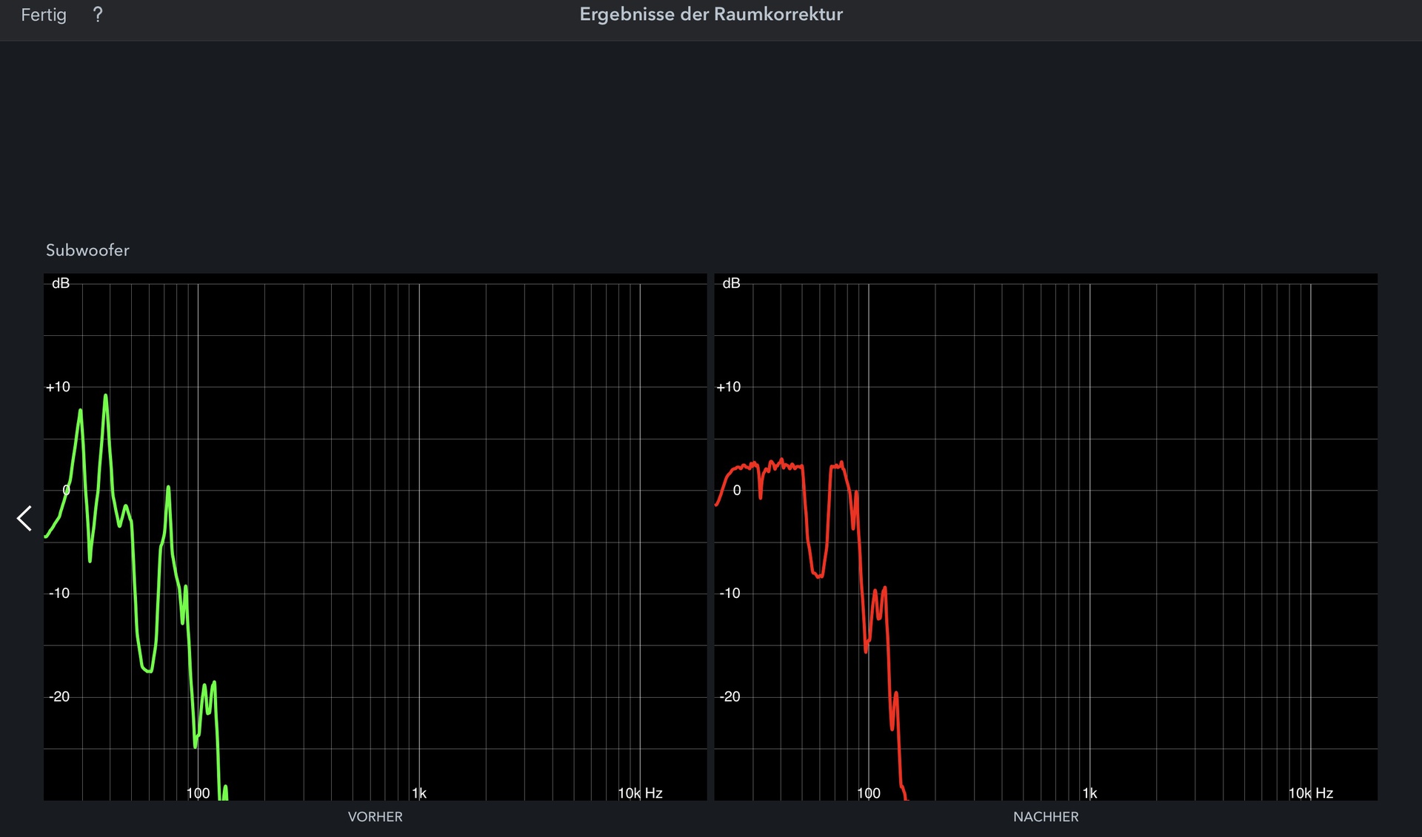The height and width of the screenshot is (837, 1422).
Task: Click the red curve's deep dip
Action: [x=818, y=575]
